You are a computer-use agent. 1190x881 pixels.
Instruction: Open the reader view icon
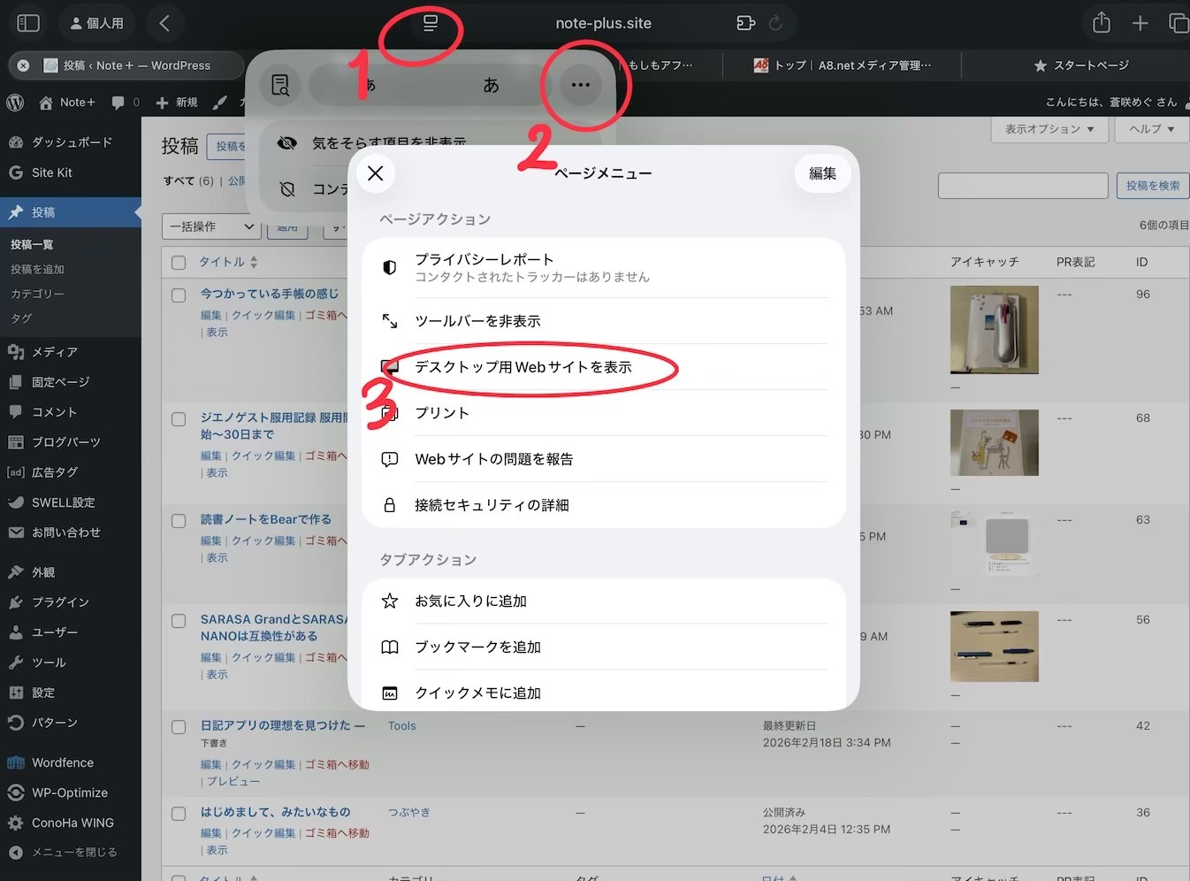click(280, 85)
